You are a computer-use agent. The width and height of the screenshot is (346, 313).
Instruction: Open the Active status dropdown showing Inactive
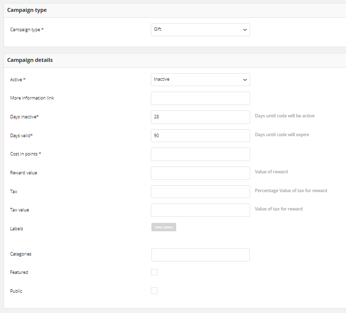[201, 80]
